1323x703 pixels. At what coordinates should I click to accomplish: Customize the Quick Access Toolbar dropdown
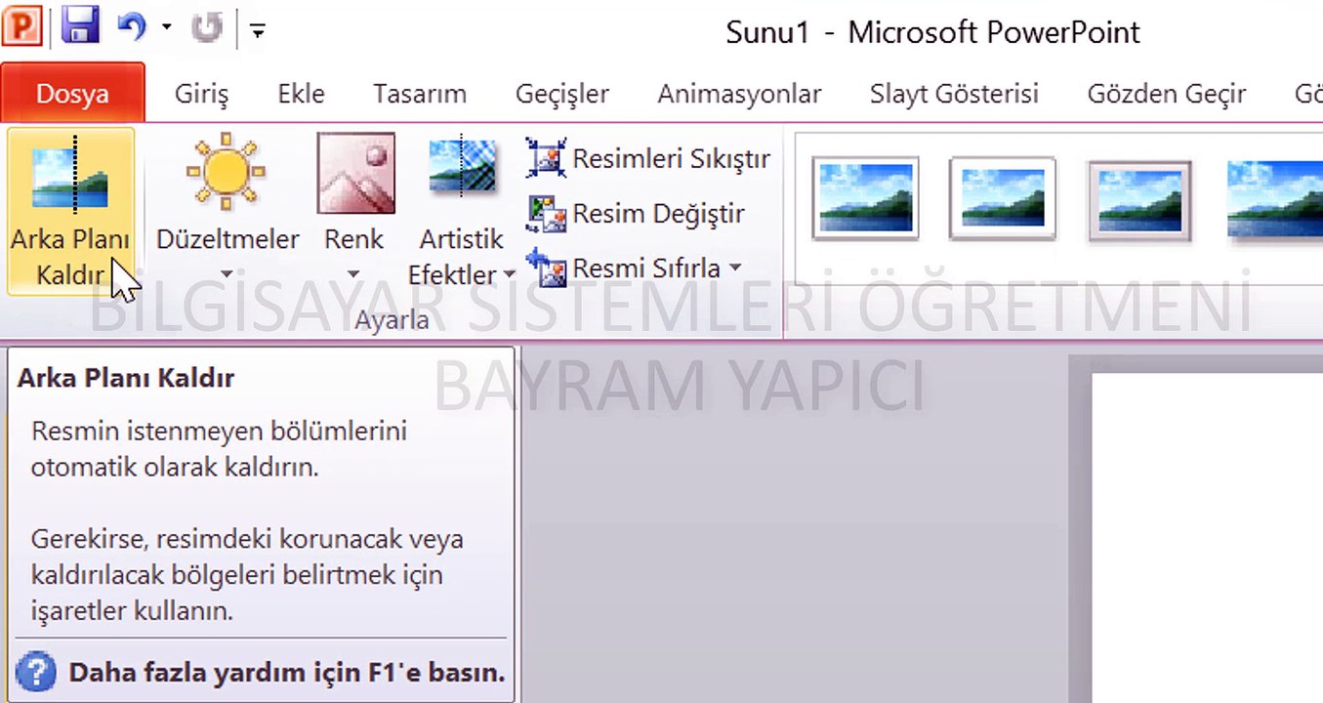click(258, 30)
